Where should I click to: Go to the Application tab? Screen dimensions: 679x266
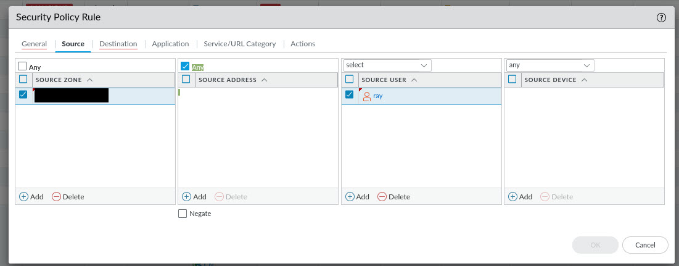point(171,44)
